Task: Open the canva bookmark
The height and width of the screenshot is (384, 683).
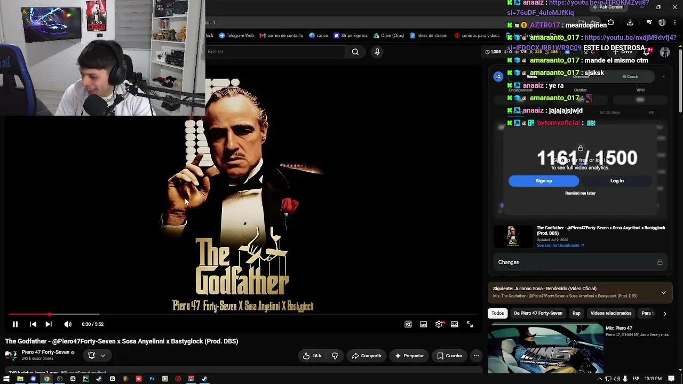Action: (x=319, y=36)
